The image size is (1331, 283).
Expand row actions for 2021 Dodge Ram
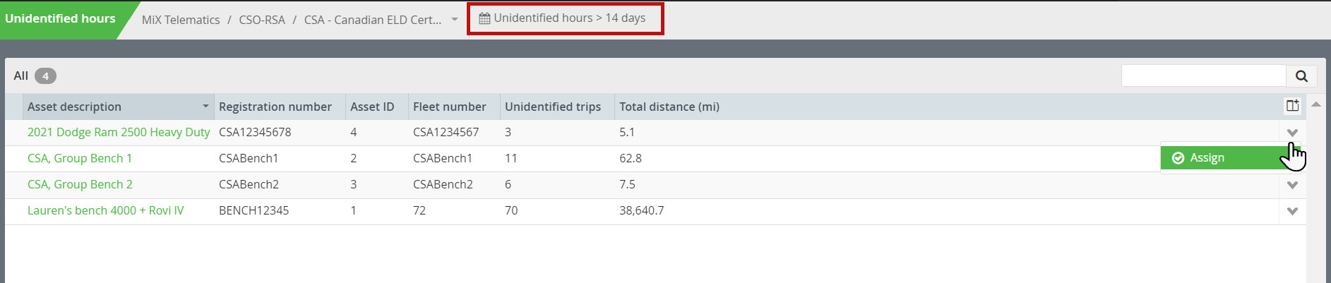[x=1292, y=133]
